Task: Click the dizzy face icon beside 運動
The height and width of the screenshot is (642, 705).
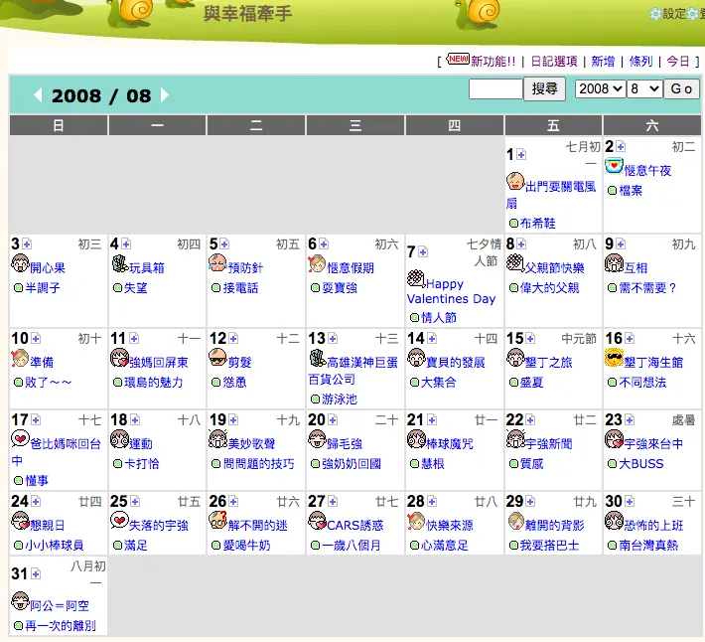Action: 119,439
